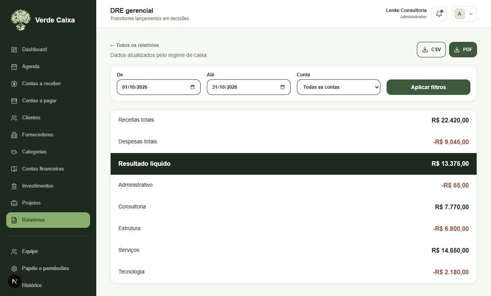Click the De date field 01/10/2026
This screenshot has width=491, height=296.
[159, 87]
